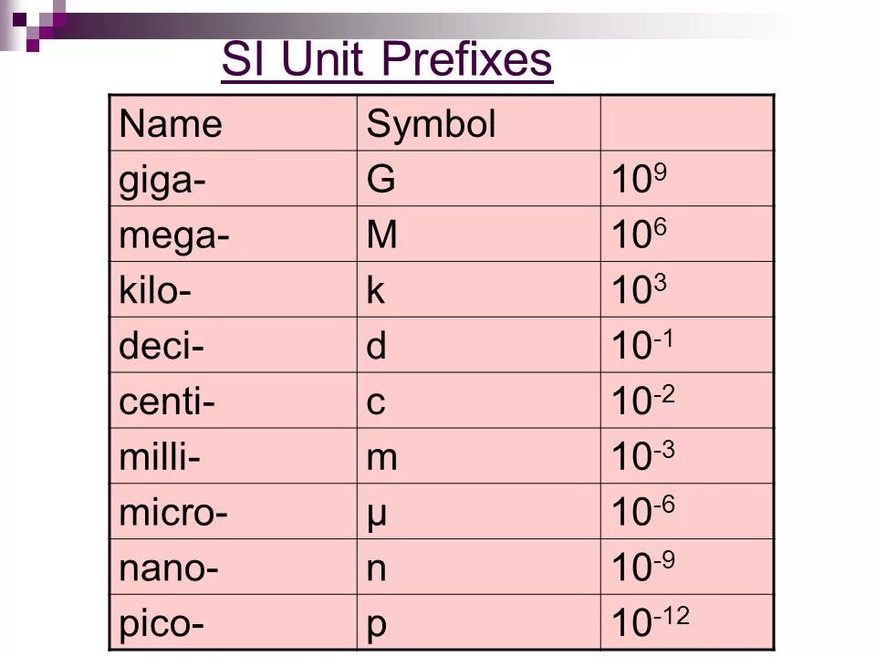Viewport: 876px width, 657px height.
Task: Select the nano- prefix cell
Action: coord(233,567)
